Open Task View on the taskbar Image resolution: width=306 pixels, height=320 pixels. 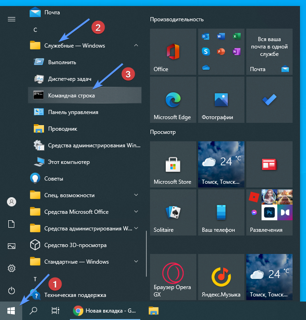point(55,311)
